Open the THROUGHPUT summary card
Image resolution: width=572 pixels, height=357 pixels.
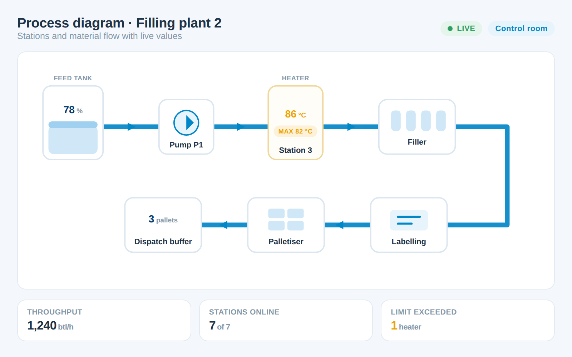[104, 321]
